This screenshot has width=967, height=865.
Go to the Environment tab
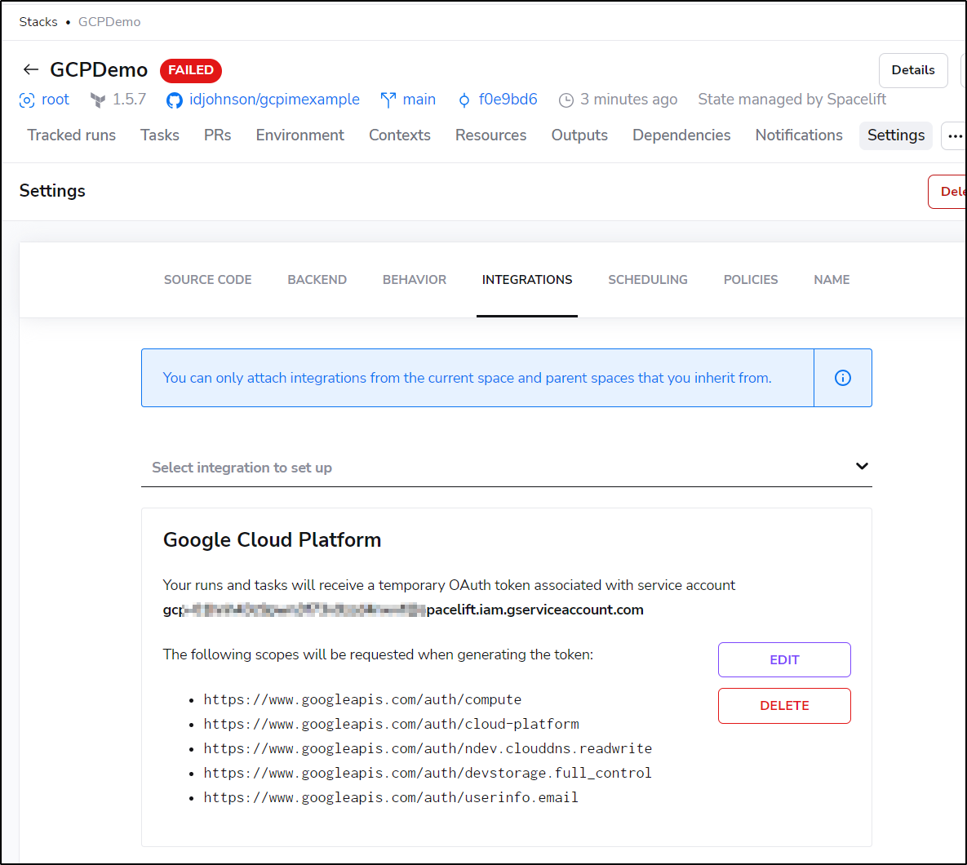pyautogui.click(x=299, y=135)
